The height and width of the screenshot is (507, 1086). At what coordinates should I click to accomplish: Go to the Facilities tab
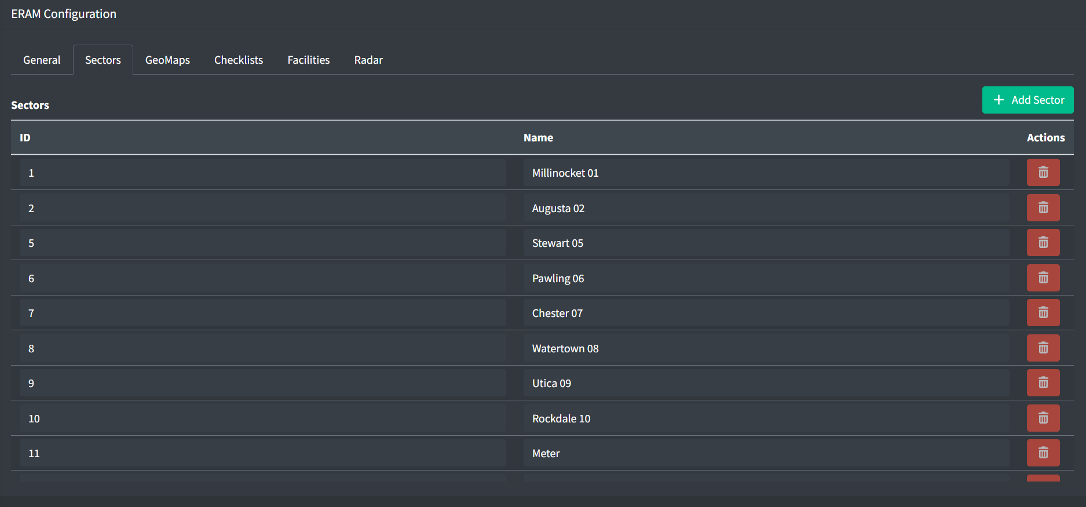click(x=309, y=60)
